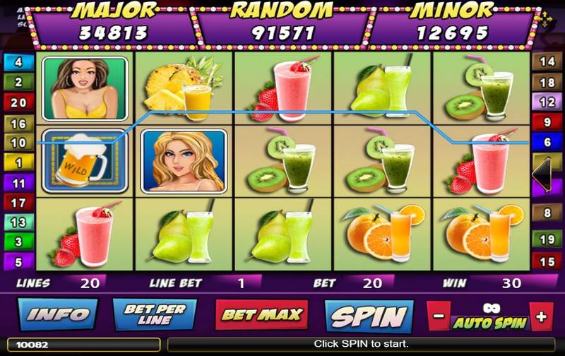Click the brunette woman in yellow symbol
This screenshot has height=356, width=565.
tap(85, 88)
